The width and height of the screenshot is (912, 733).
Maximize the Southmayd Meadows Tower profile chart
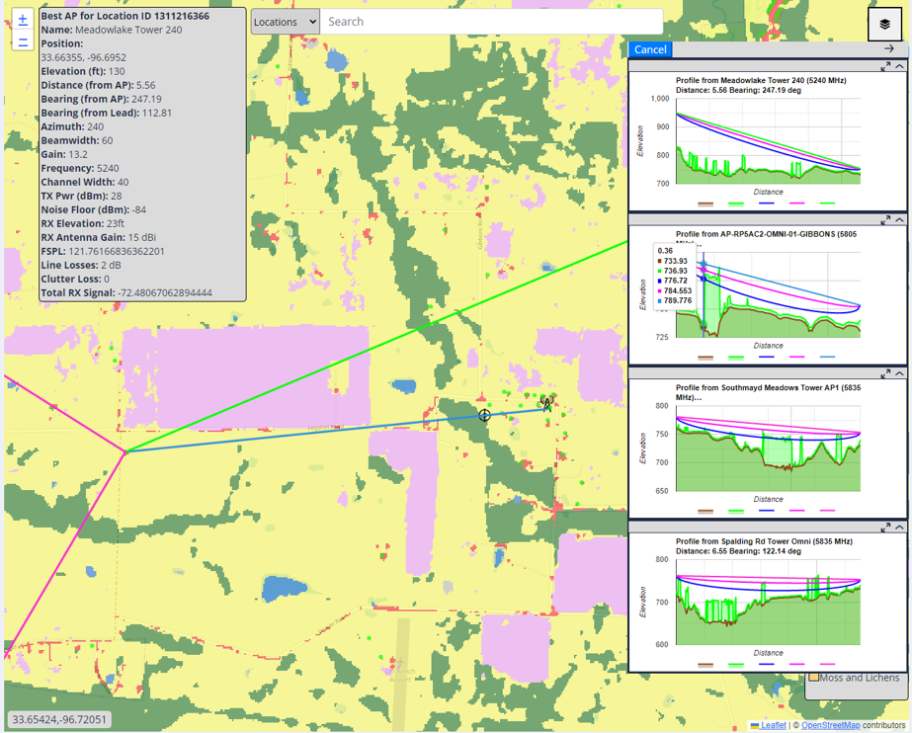point(885,373)
